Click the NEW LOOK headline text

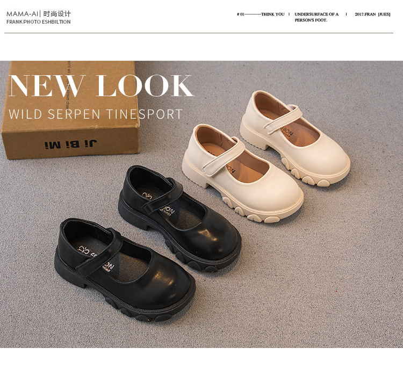pyautogui.click(x=101, y=86)
